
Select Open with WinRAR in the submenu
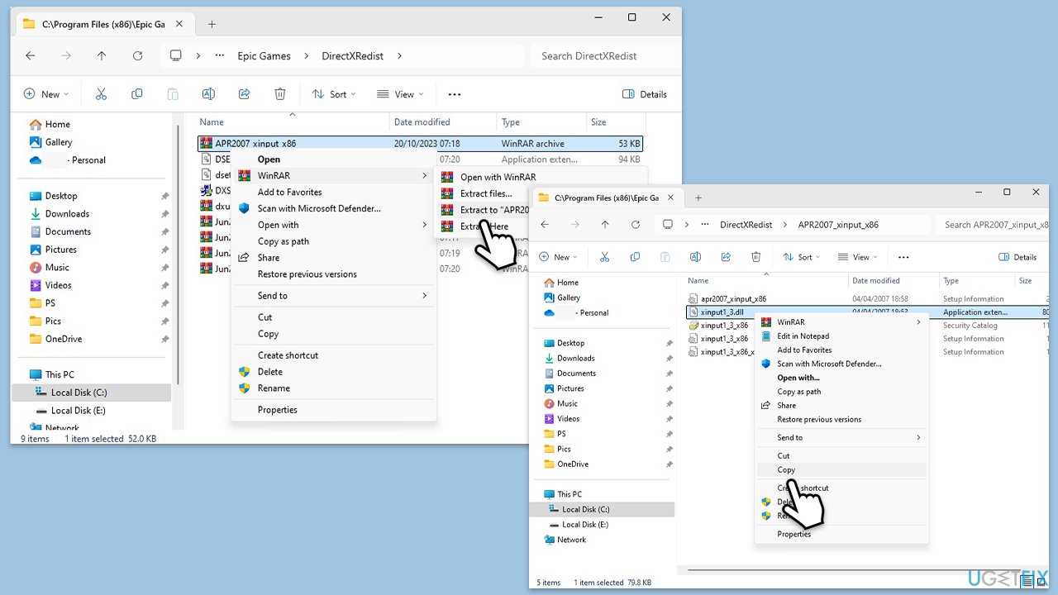pyautogui.click(x=498, y=177)
